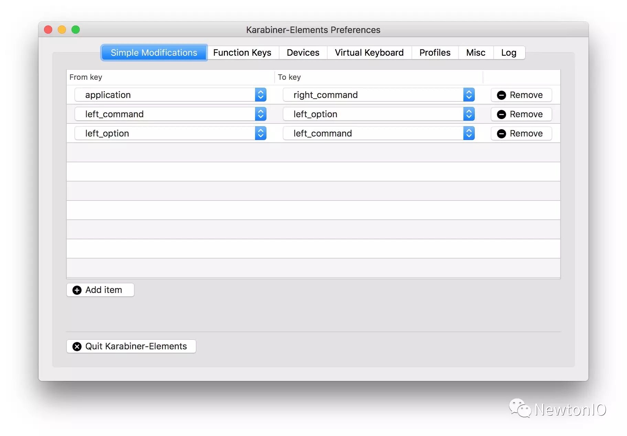Select the Profiles tab
The height and width of the screenshot is (436, 627).
(x=435, y=53)
